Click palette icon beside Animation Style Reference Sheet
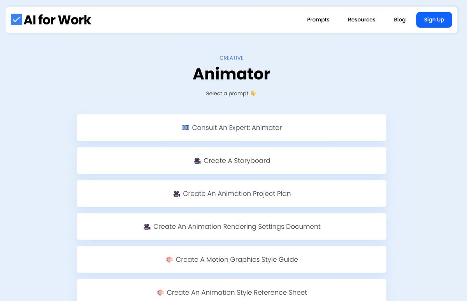 (x=160, y=292)
